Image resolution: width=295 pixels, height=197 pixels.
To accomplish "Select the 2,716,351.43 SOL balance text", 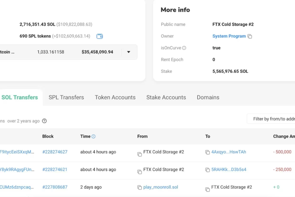I will point(37,24).
